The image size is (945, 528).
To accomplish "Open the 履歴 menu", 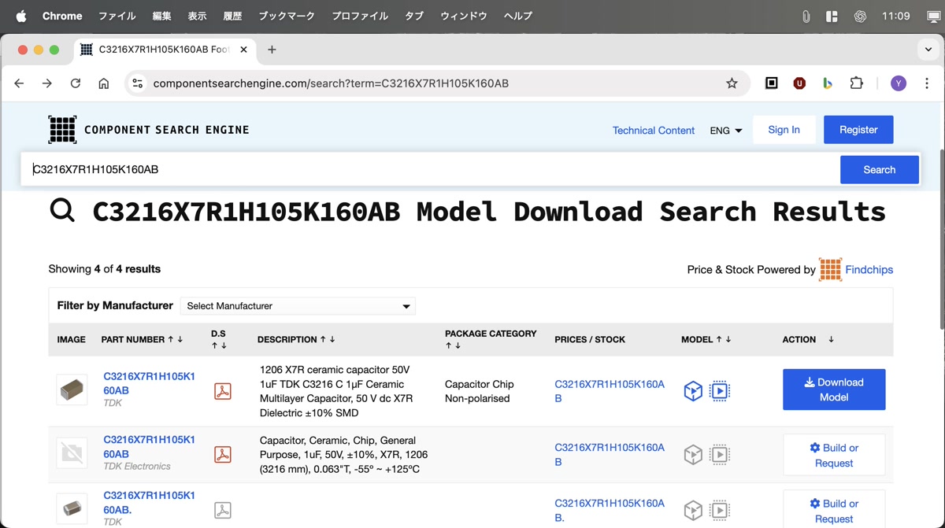I will [232, 16].
